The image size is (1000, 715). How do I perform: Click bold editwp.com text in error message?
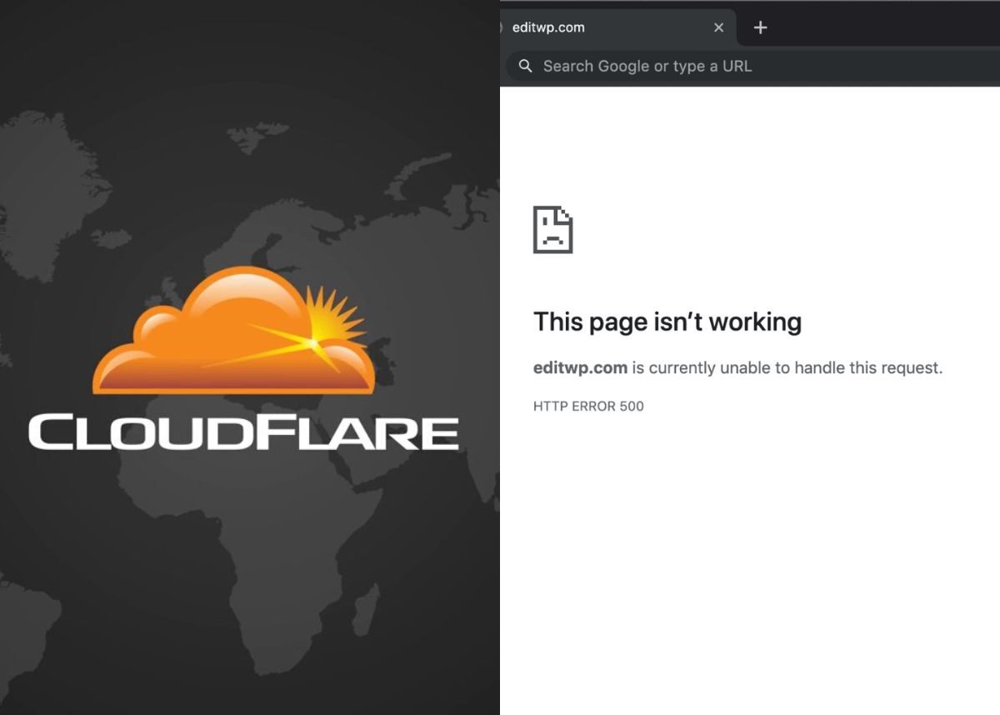click(x=580, y=367)
